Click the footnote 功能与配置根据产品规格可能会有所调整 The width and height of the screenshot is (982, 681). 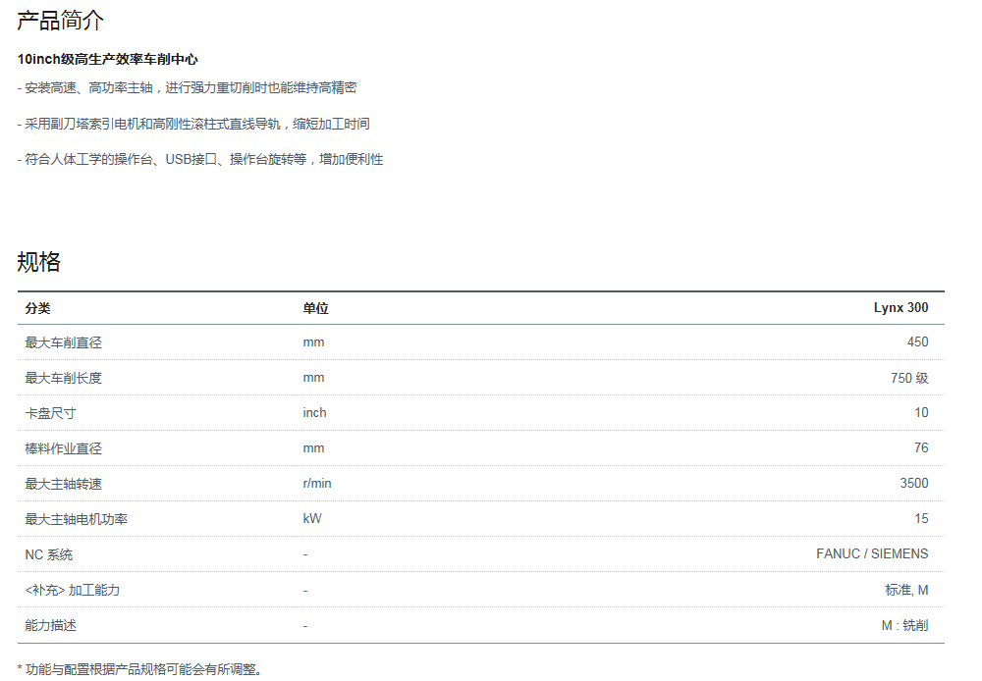139,670
